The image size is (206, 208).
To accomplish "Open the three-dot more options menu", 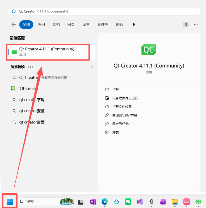I will coord(196,25).
